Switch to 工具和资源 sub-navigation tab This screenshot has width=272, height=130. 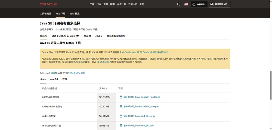[45, 14]
